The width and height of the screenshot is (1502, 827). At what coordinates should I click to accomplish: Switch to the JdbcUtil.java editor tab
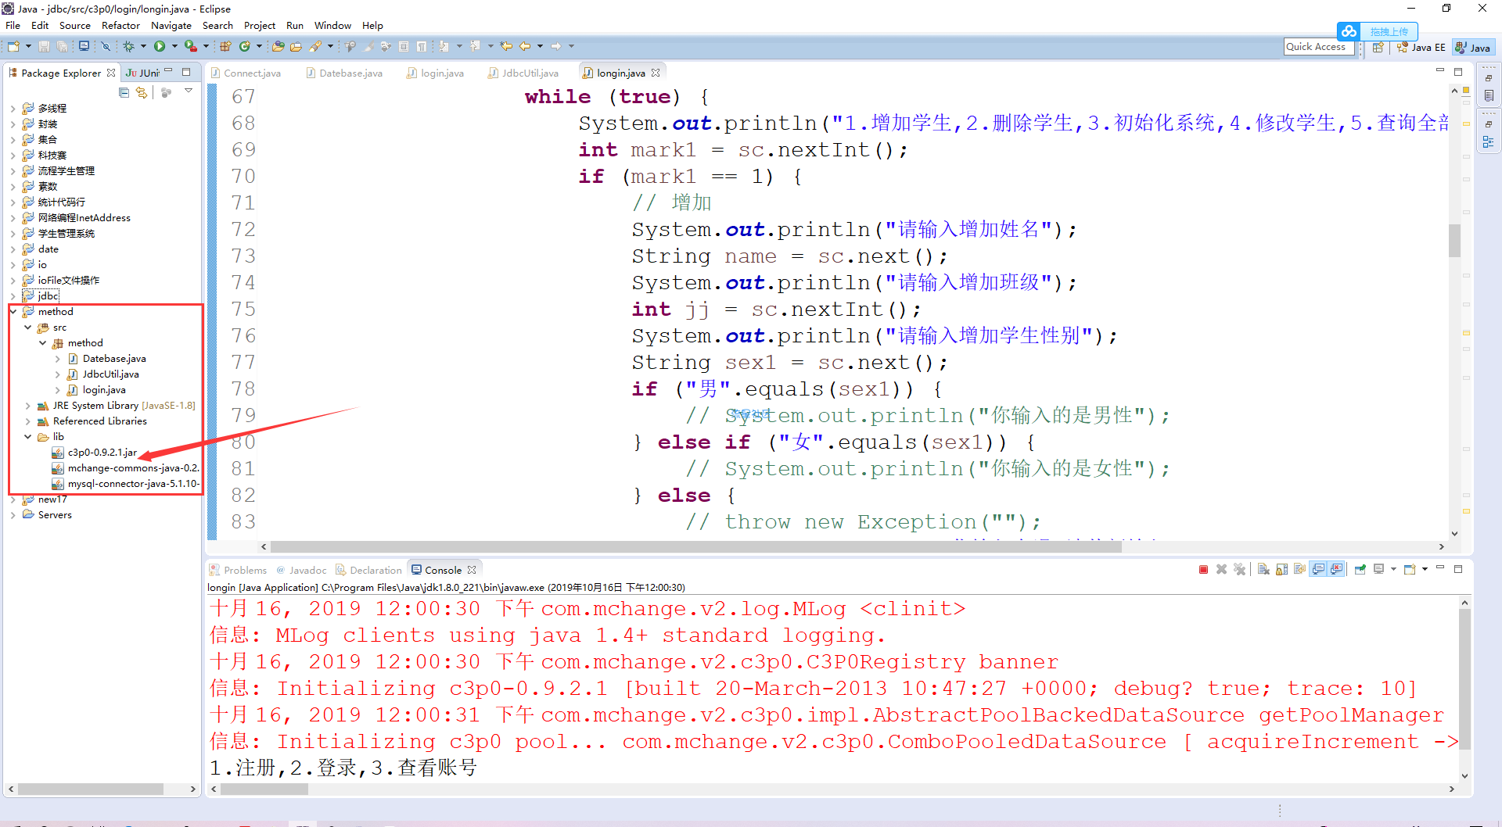coord(523,73)
